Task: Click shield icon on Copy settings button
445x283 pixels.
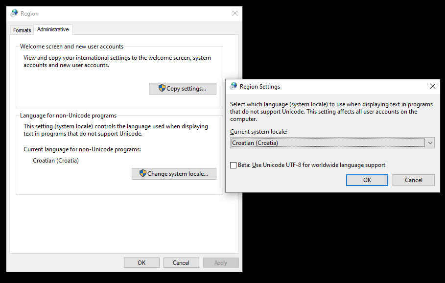Action: coord(162,88)
